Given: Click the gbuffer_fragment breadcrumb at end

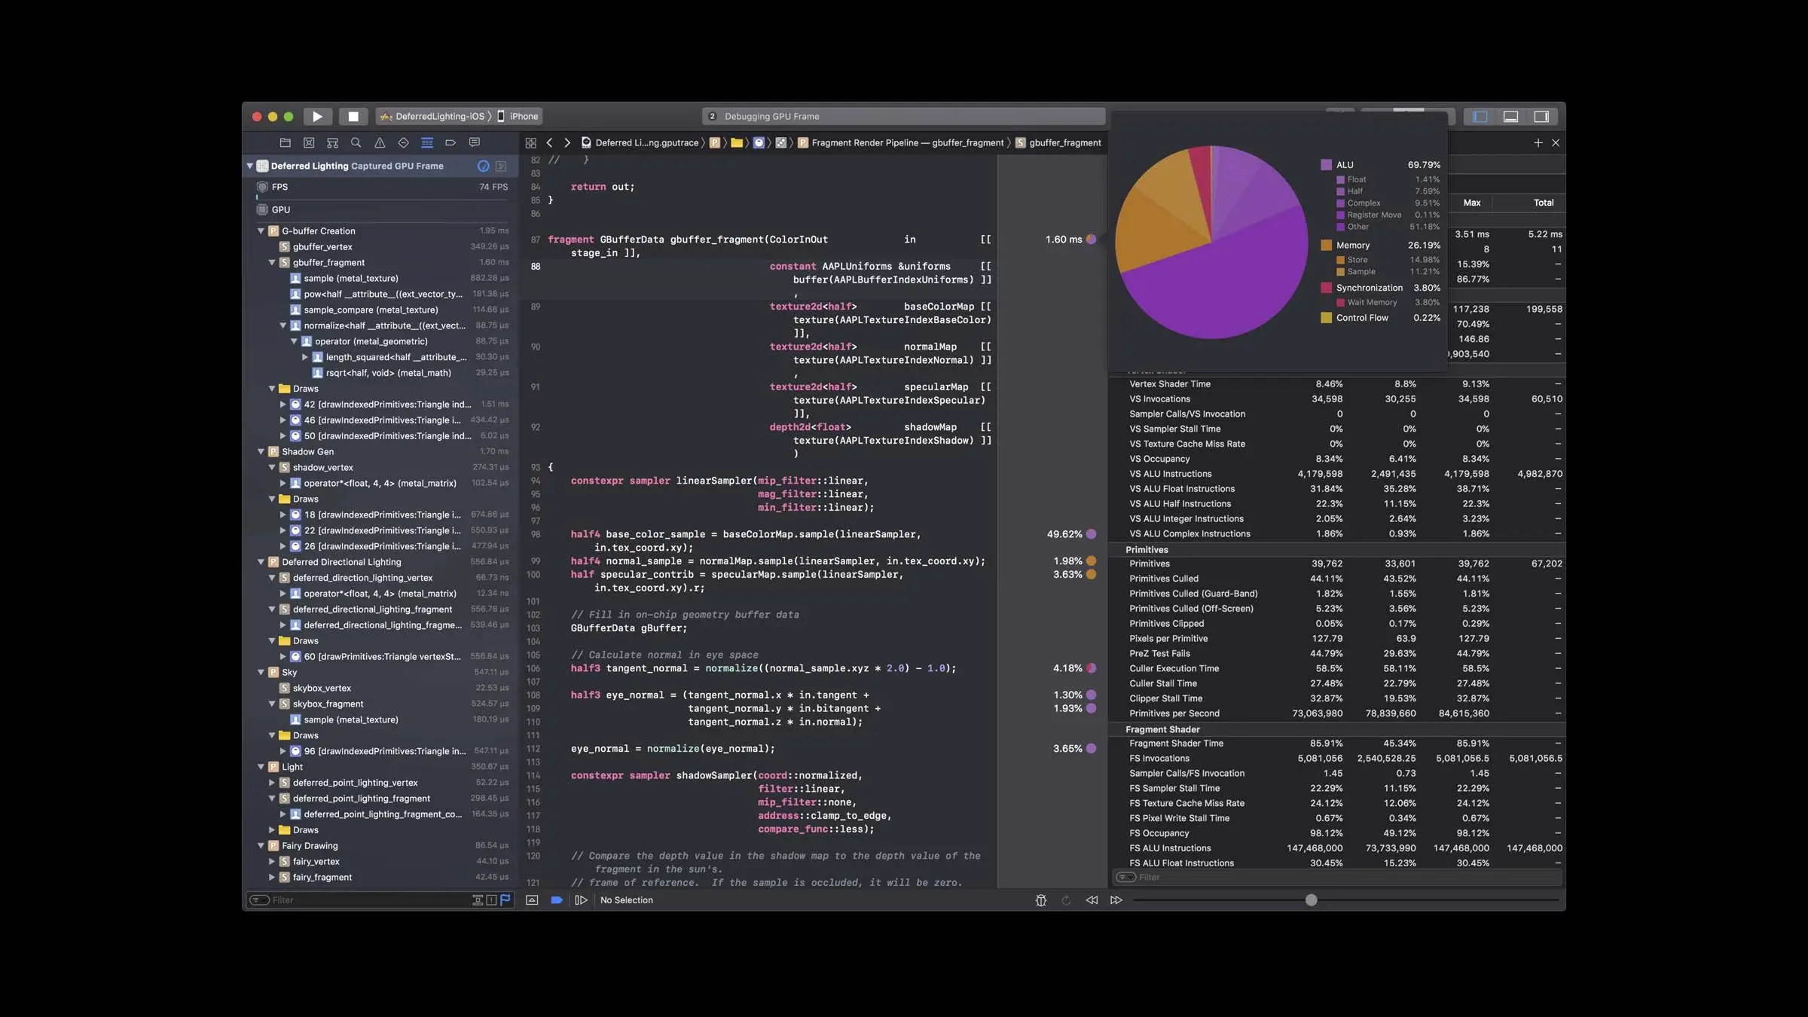Looking at the screenshot, I should click(1058, 142).
